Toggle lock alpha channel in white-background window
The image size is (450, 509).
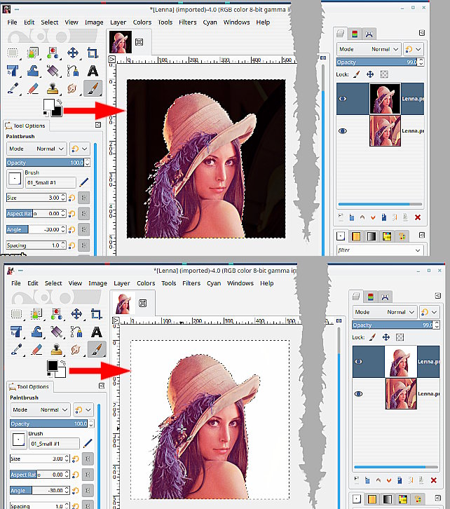click(400, 337)
